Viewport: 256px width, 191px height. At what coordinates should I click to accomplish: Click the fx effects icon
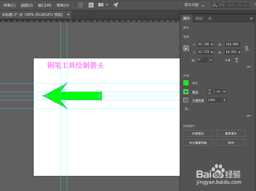click(x=186, y=109)
